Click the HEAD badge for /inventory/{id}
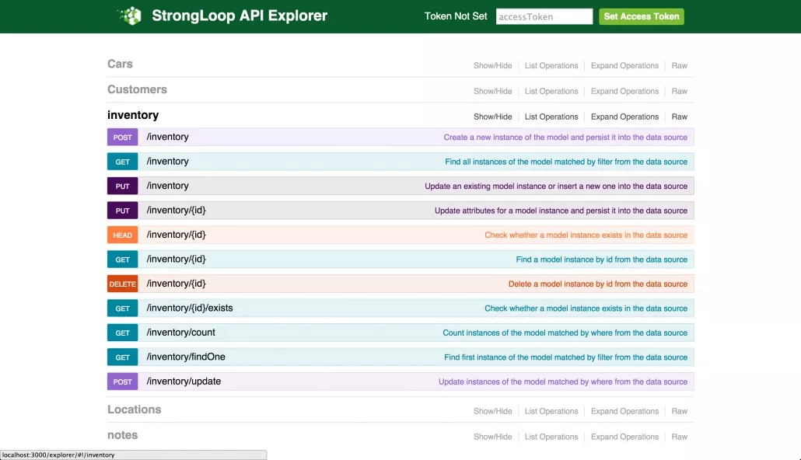Image resolution: width=801 pixels, height=460 pixels. pyautogui.click(x=122, y=235)
